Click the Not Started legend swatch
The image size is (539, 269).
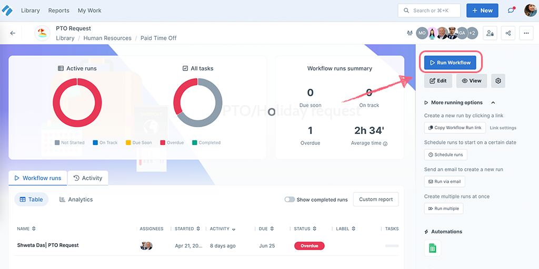click(x=57, y=142)
